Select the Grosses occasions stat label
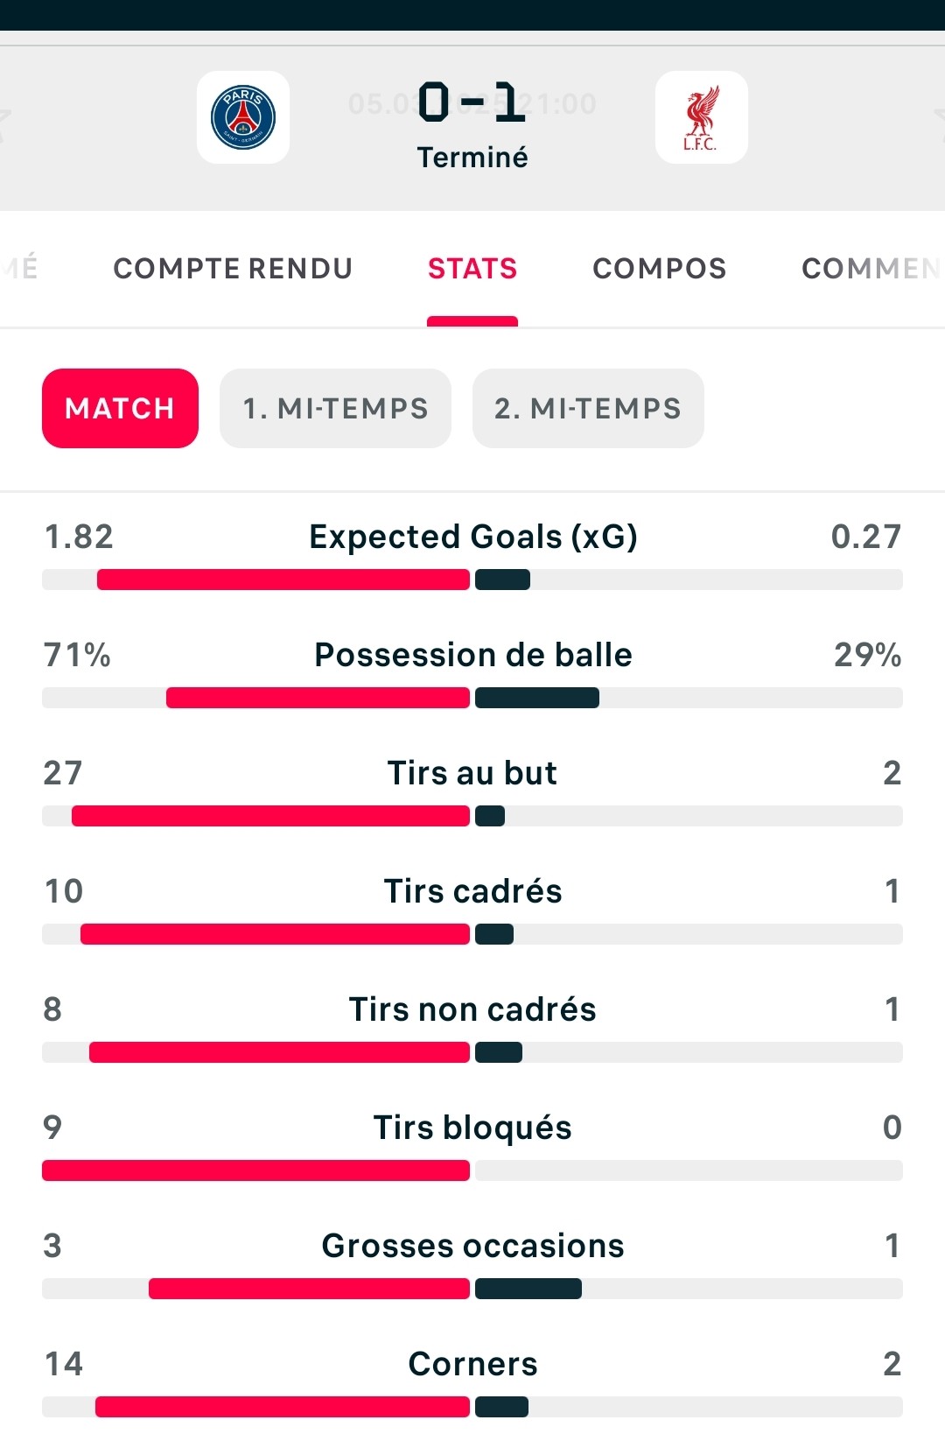The height and width of the screenshot is (1448, 945). coord(472,1246)
